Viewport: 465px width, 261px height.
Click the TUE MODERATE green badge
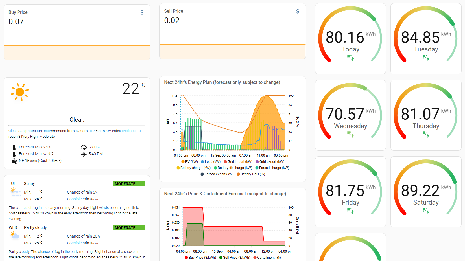pyautogui.click(x=129, y=184)
